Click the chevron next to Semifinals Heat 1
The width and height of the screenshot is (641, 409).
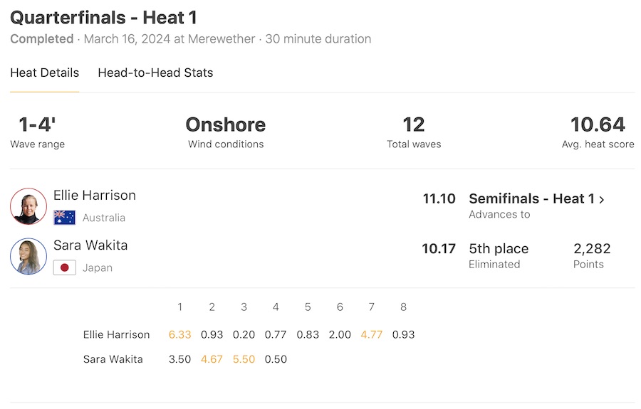[602, 199]
